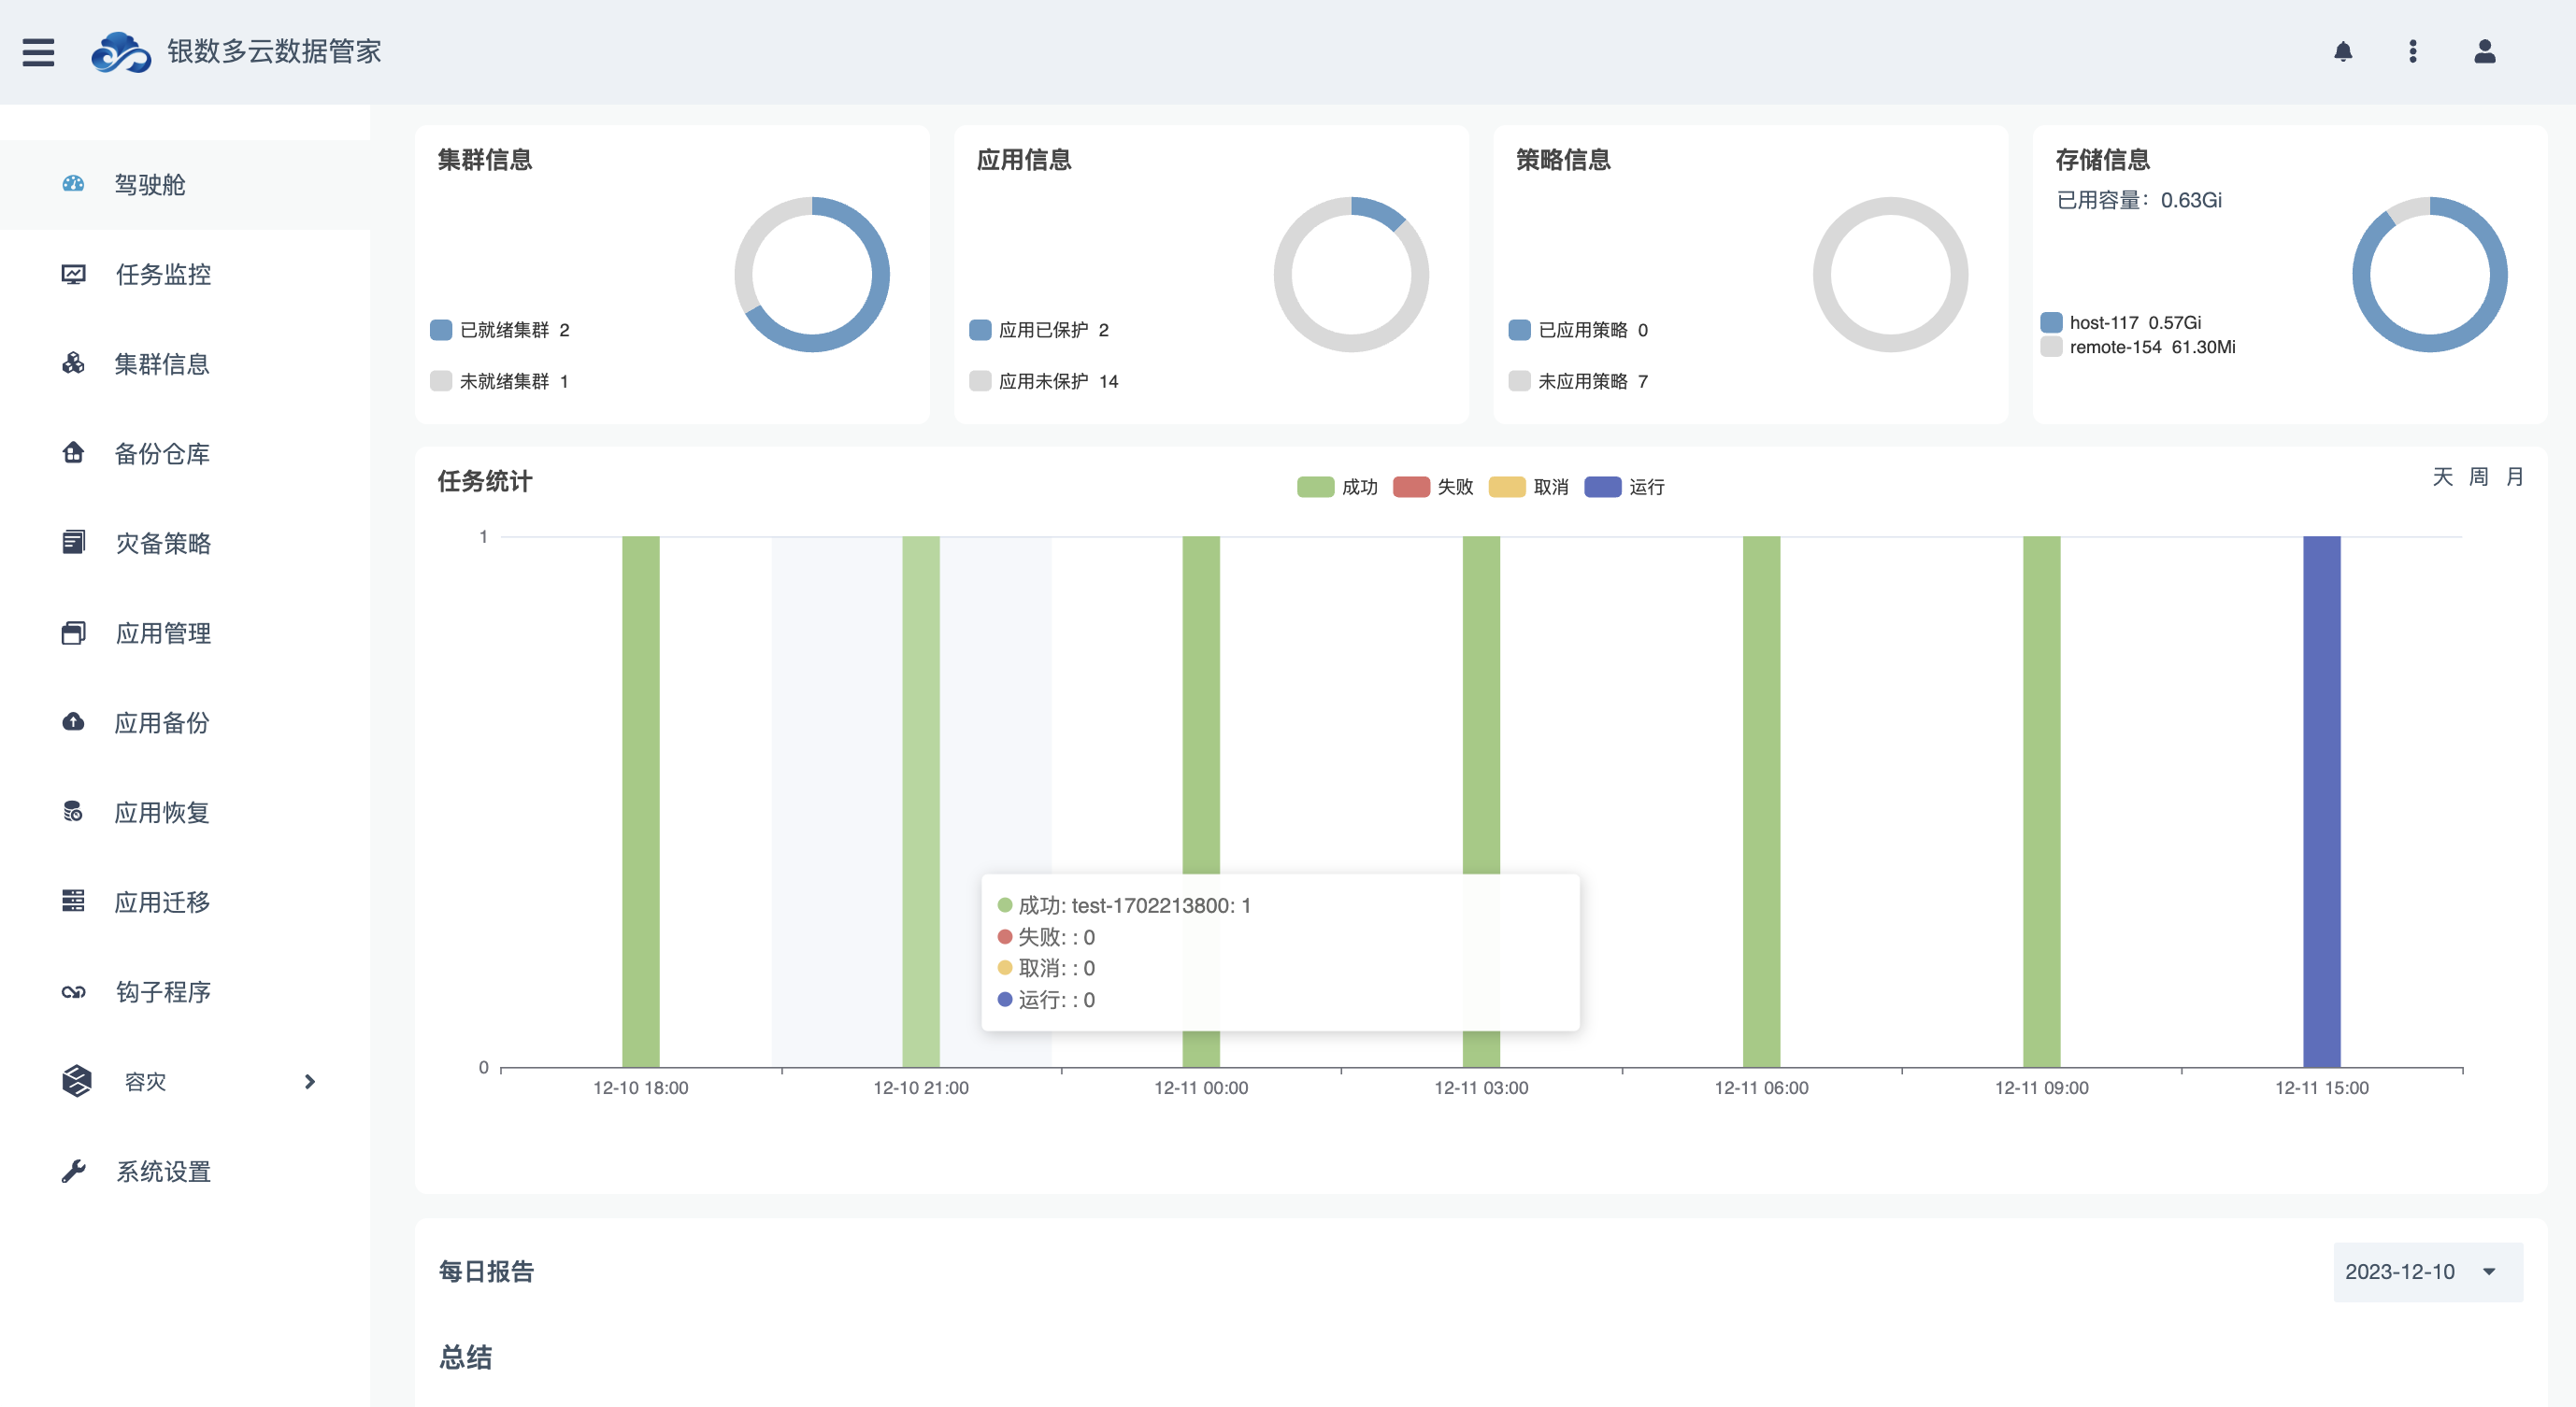The image size is (2576, 1407).
Task: Toggle 应用未保护 legend swatch
Action: [x=980, y=381]
